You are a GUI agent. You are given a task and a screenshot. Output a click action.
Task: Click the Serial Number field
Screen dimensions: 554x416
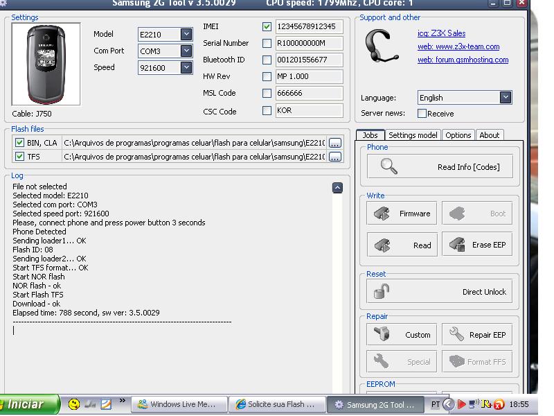tap(309, 43)
